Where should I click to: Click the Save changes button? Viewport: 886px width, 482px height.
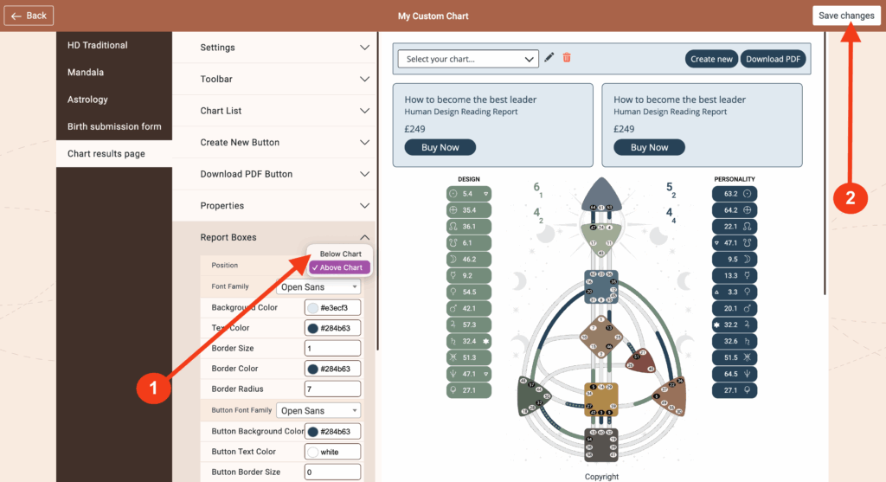click(845, 16)
